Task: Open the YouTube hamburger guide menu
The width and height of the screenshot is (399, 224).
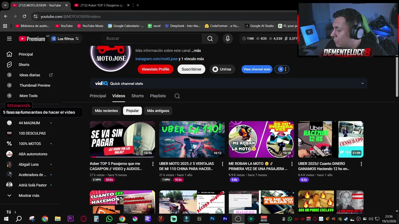Action: point(9,39)
